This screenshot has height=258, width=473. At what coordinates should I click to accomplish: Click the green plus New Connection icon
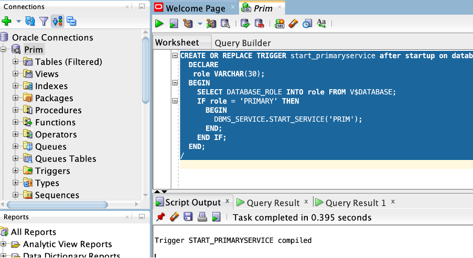click(6, 21)
